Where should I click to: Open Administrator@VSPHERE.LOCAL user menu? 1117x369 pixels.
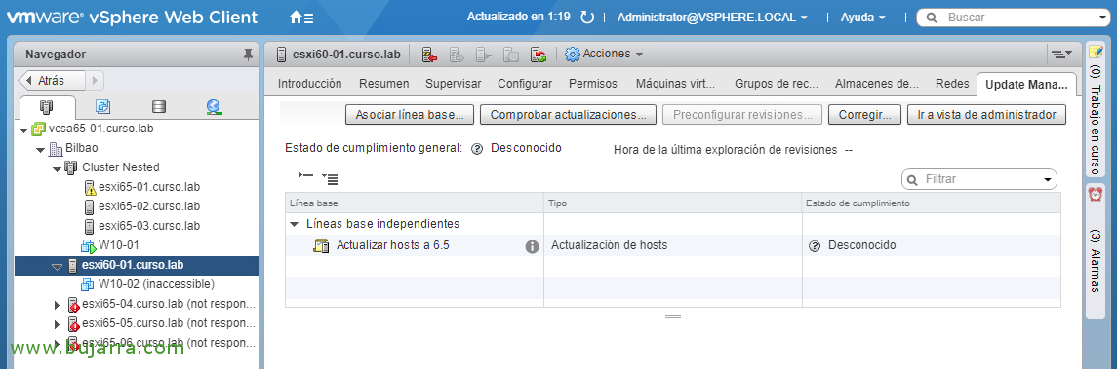712,18
